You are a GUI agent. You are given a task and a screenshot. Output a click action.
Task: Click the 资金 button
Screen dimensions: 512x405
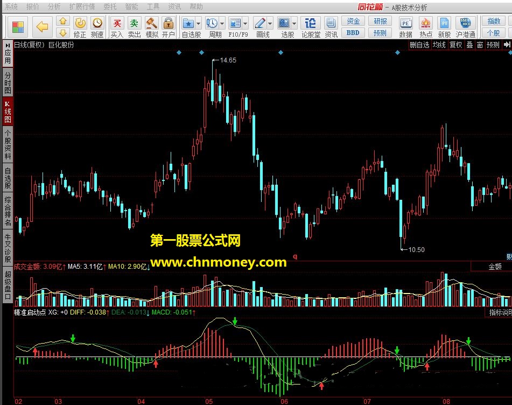(353, 21)
